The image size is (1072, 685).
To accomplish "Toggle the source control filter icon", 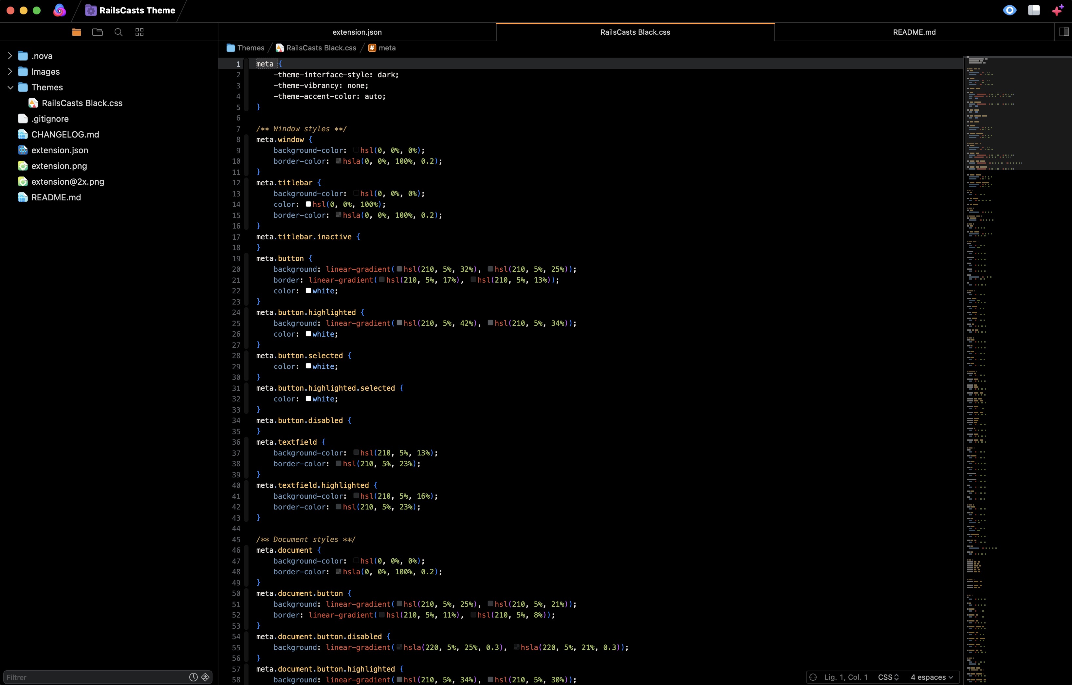I will (x=205, y=677).
